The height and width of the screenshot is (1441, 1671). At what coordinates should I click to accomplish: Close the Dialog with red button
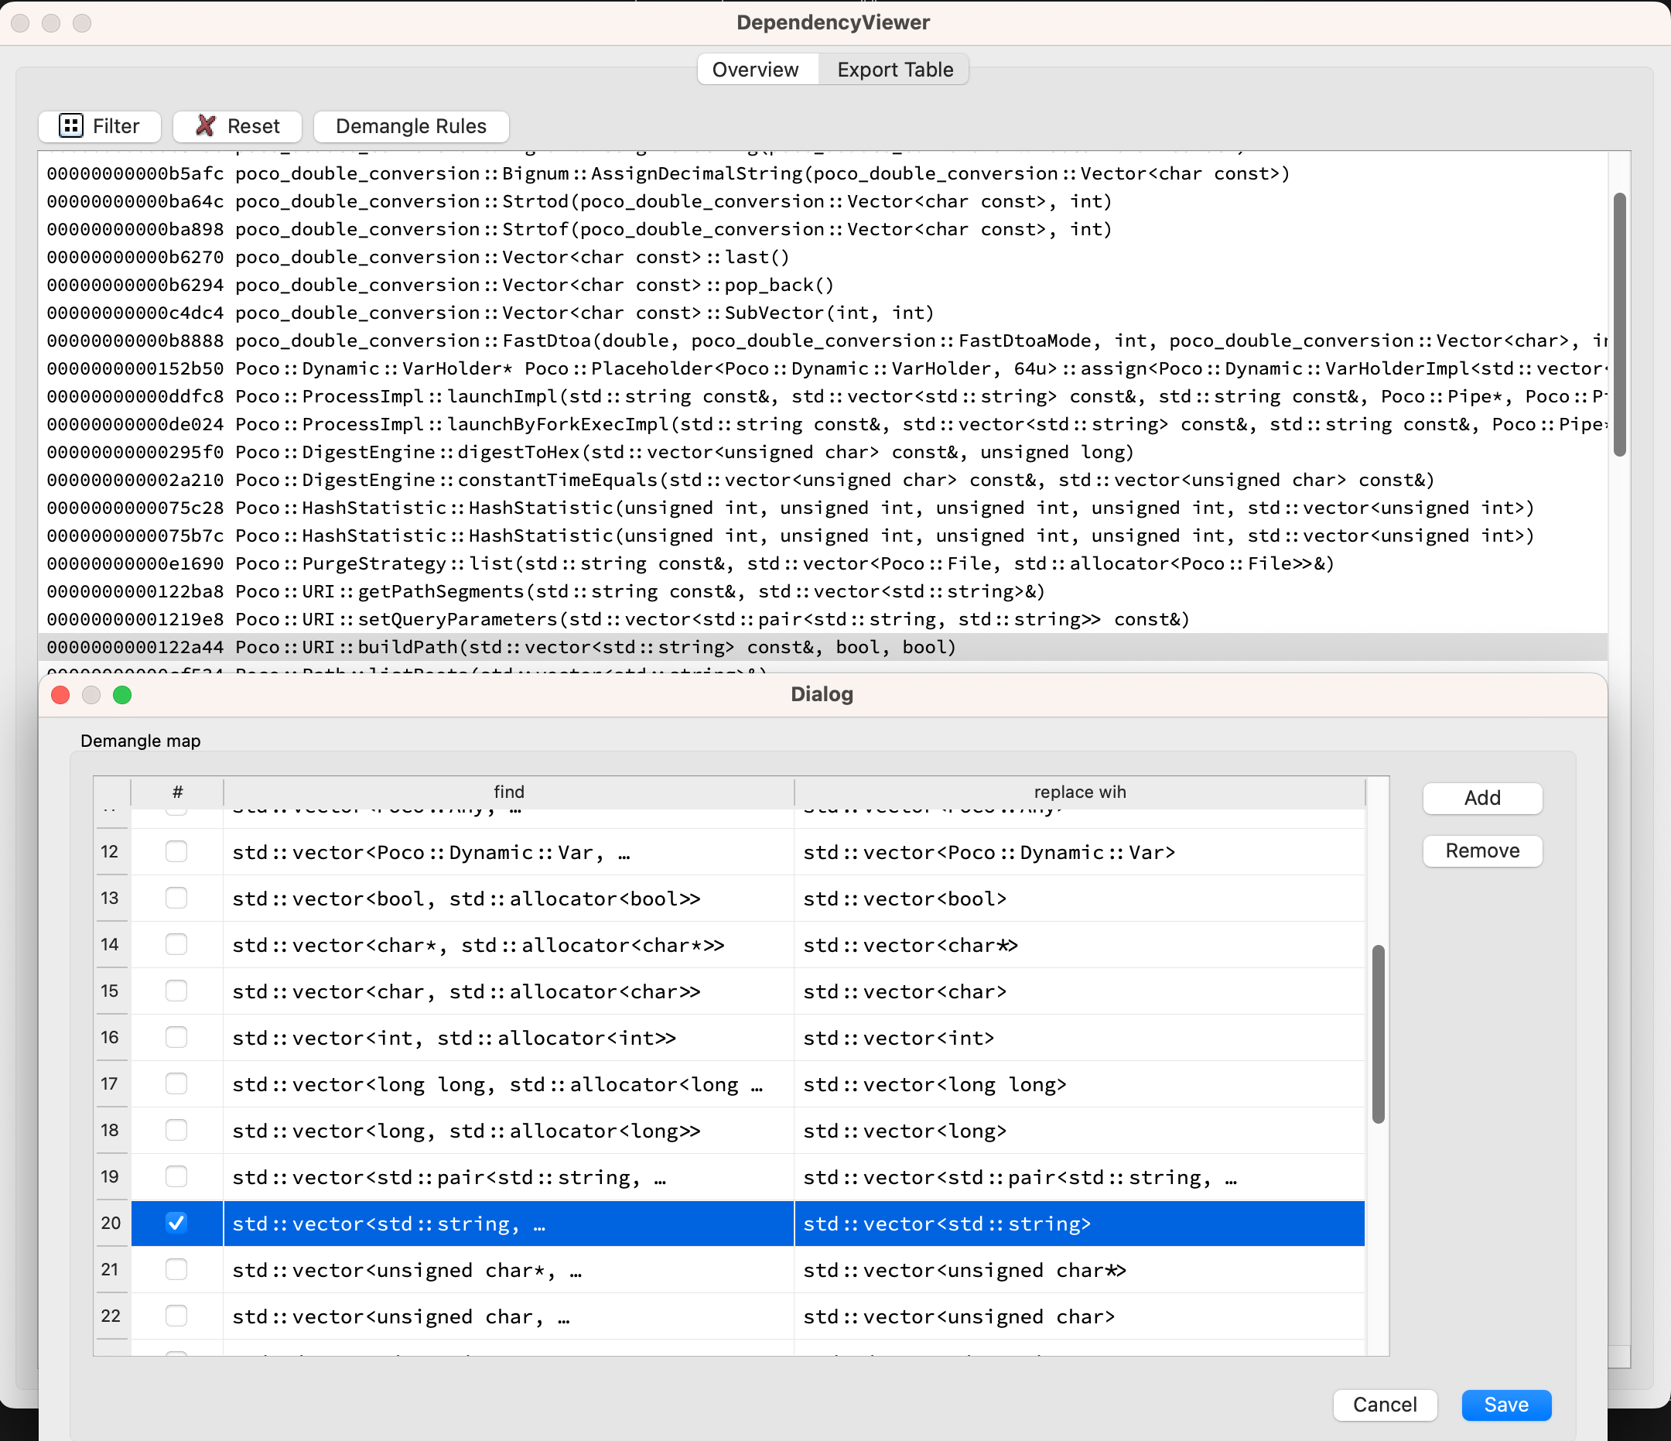[x=60, y=695]
